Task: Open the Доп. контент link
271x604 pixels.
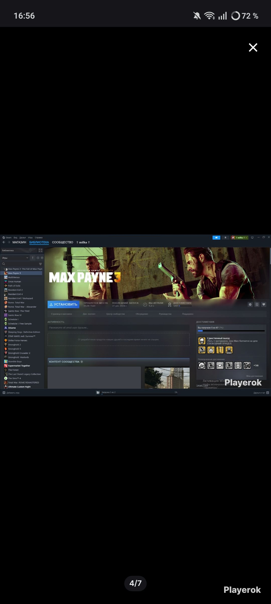Action: [89, 314]
